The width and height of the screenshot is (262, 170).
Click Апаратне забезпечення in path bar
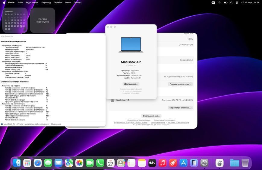pos(37,124)
